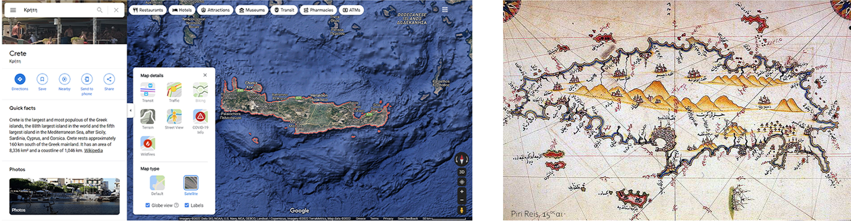851x221 pixels.
Task: Filter by ATMs chip
Action: (x=351, y=10)
